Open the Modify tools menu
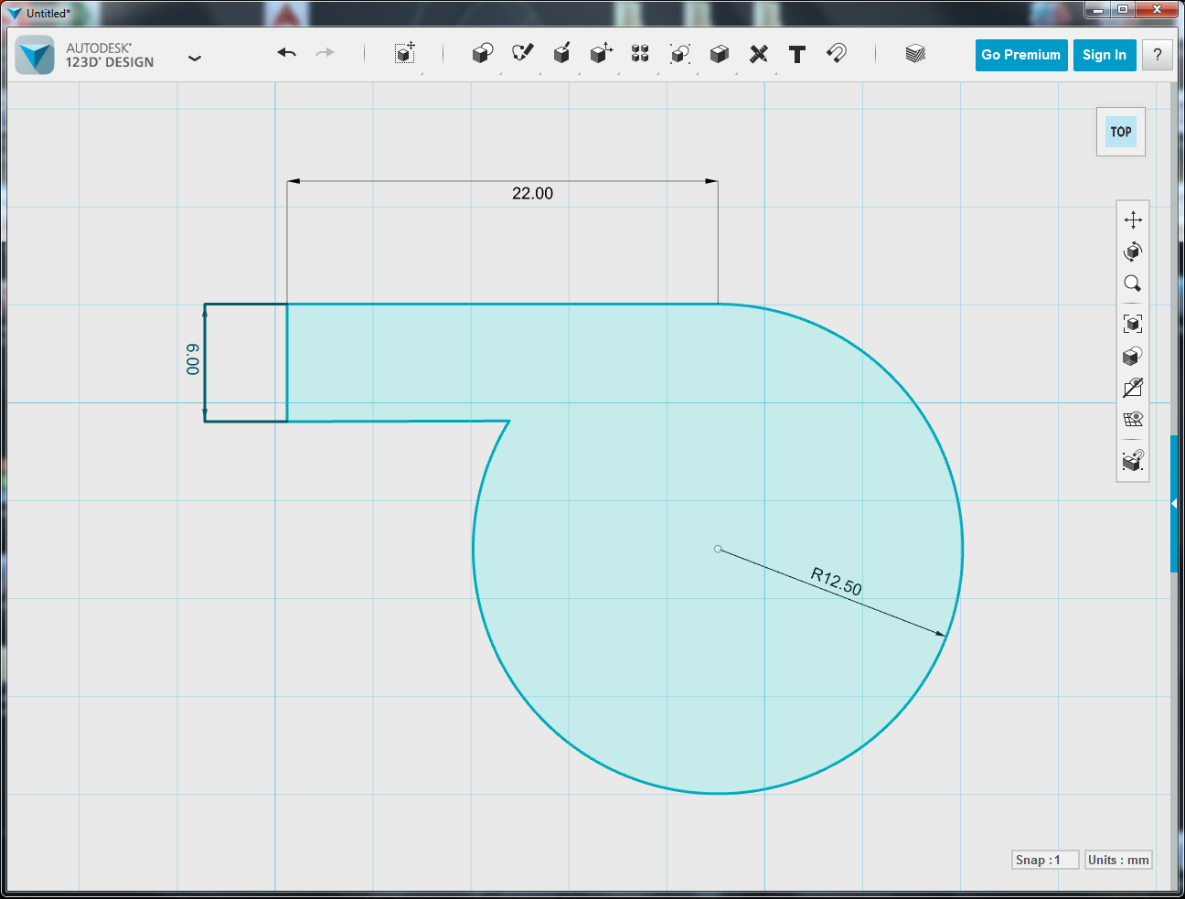The image size is (1185, 899). (x=601, y=54)
